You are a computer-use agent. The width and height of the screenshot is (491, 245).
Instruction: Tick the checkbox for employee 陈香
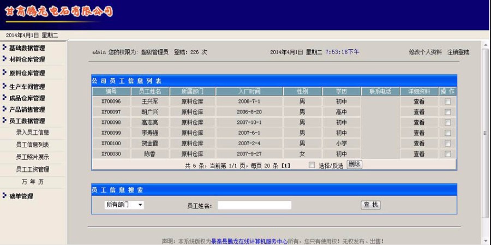[448, 154]
